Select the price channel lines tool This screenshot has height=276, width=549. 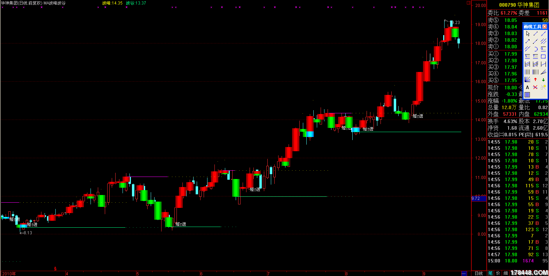pyautogui.click(x=527, y=49)
